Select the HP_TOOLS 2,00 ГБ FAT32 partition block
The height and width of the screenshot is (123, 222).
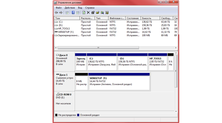[x=157, y=62]
